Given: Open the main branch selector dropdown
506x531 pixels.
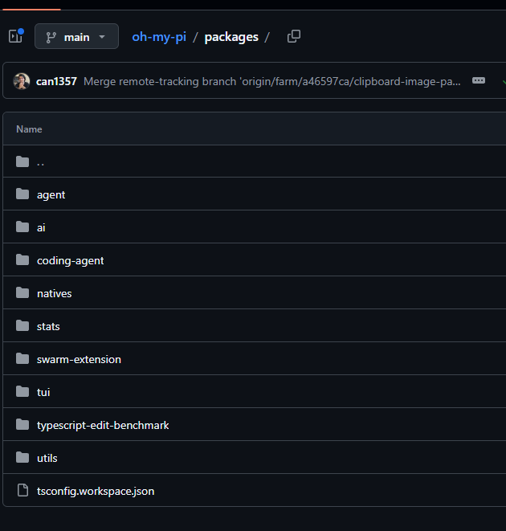Looking at the screenshot, I should (76, 36).
